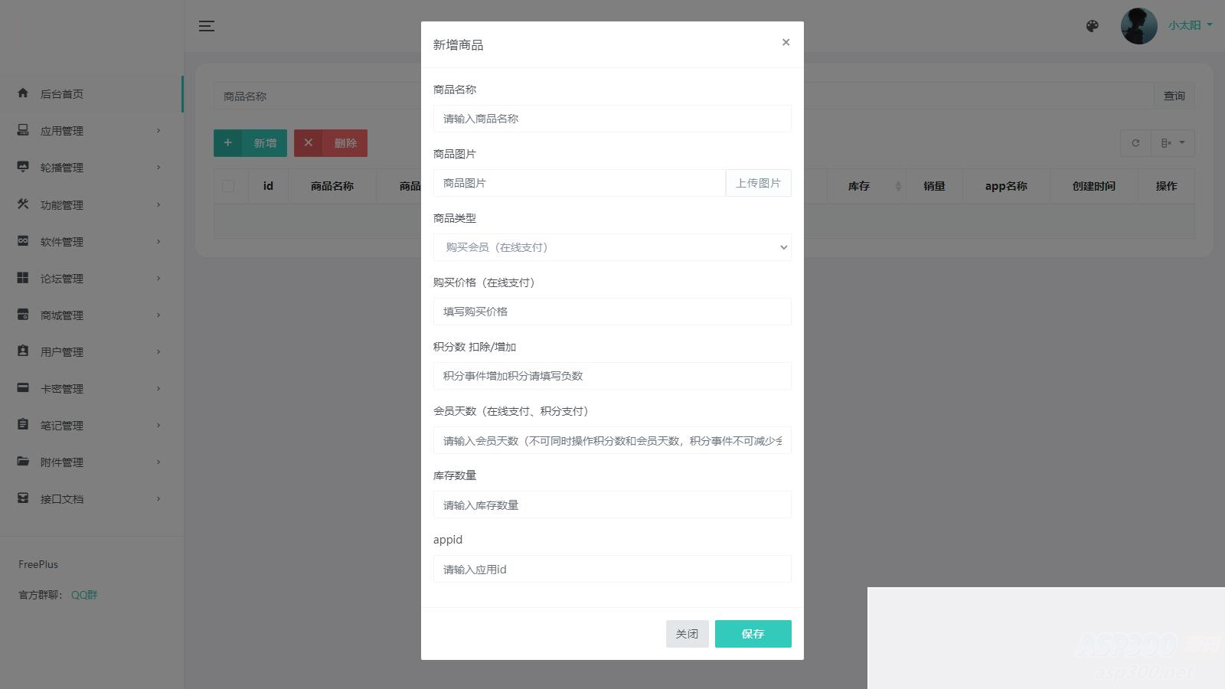Expand the 应用管理 sidebar menu
This screenshot has height=689, width=1225.
coord(64,130)
